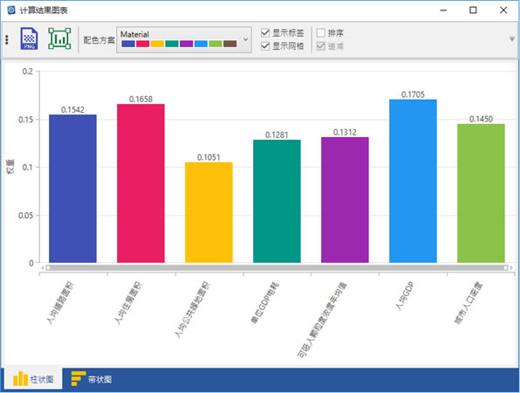Image resolution: width=520 pixels, height=393 pixels.
Task: Click the horizontal scrollbar right arrow
Action: coord(511,267)
